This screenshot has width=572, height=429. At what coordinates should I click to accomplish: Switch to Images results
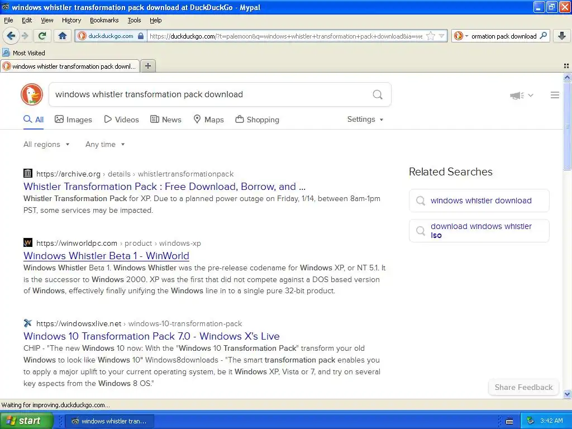click(73, 120)
